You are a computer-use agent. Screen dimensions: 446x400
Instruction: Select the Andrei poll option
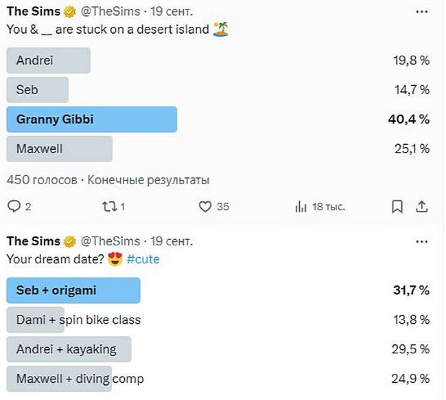pos(49,60)
